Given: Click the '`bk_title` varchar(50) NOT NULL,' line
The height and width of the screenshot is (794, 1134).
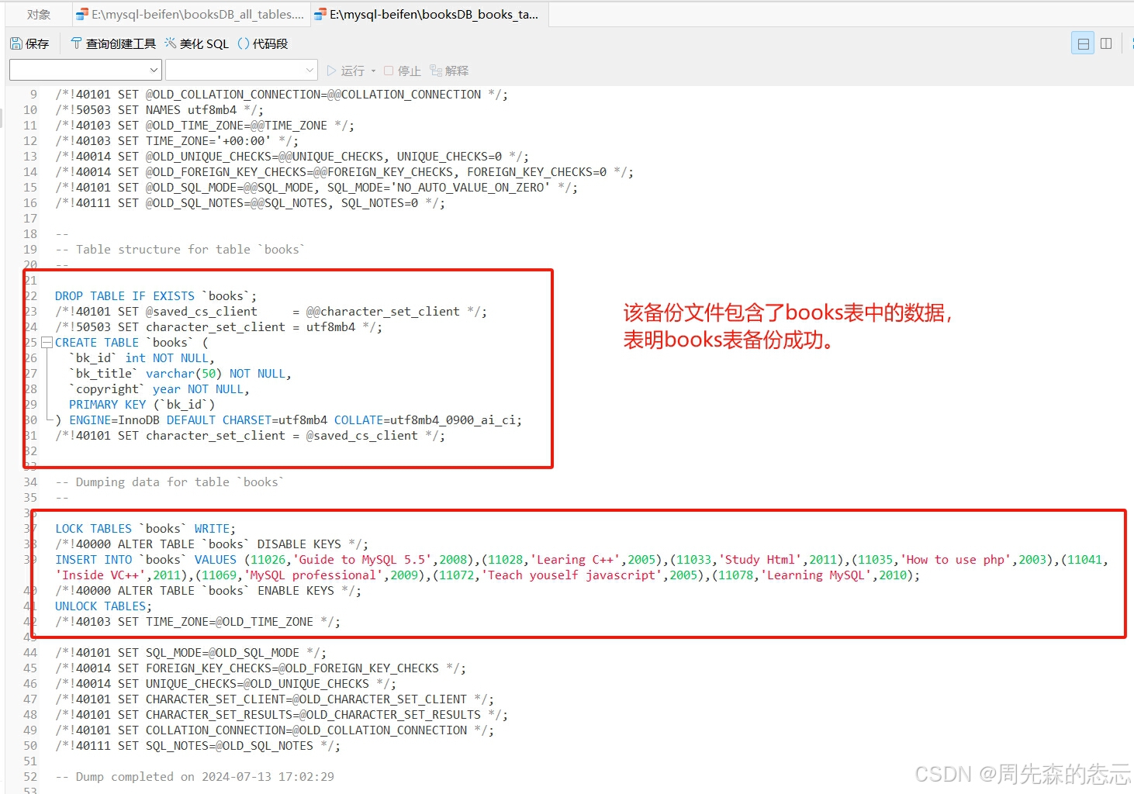Looking at the screenshot, I should 180,374.
